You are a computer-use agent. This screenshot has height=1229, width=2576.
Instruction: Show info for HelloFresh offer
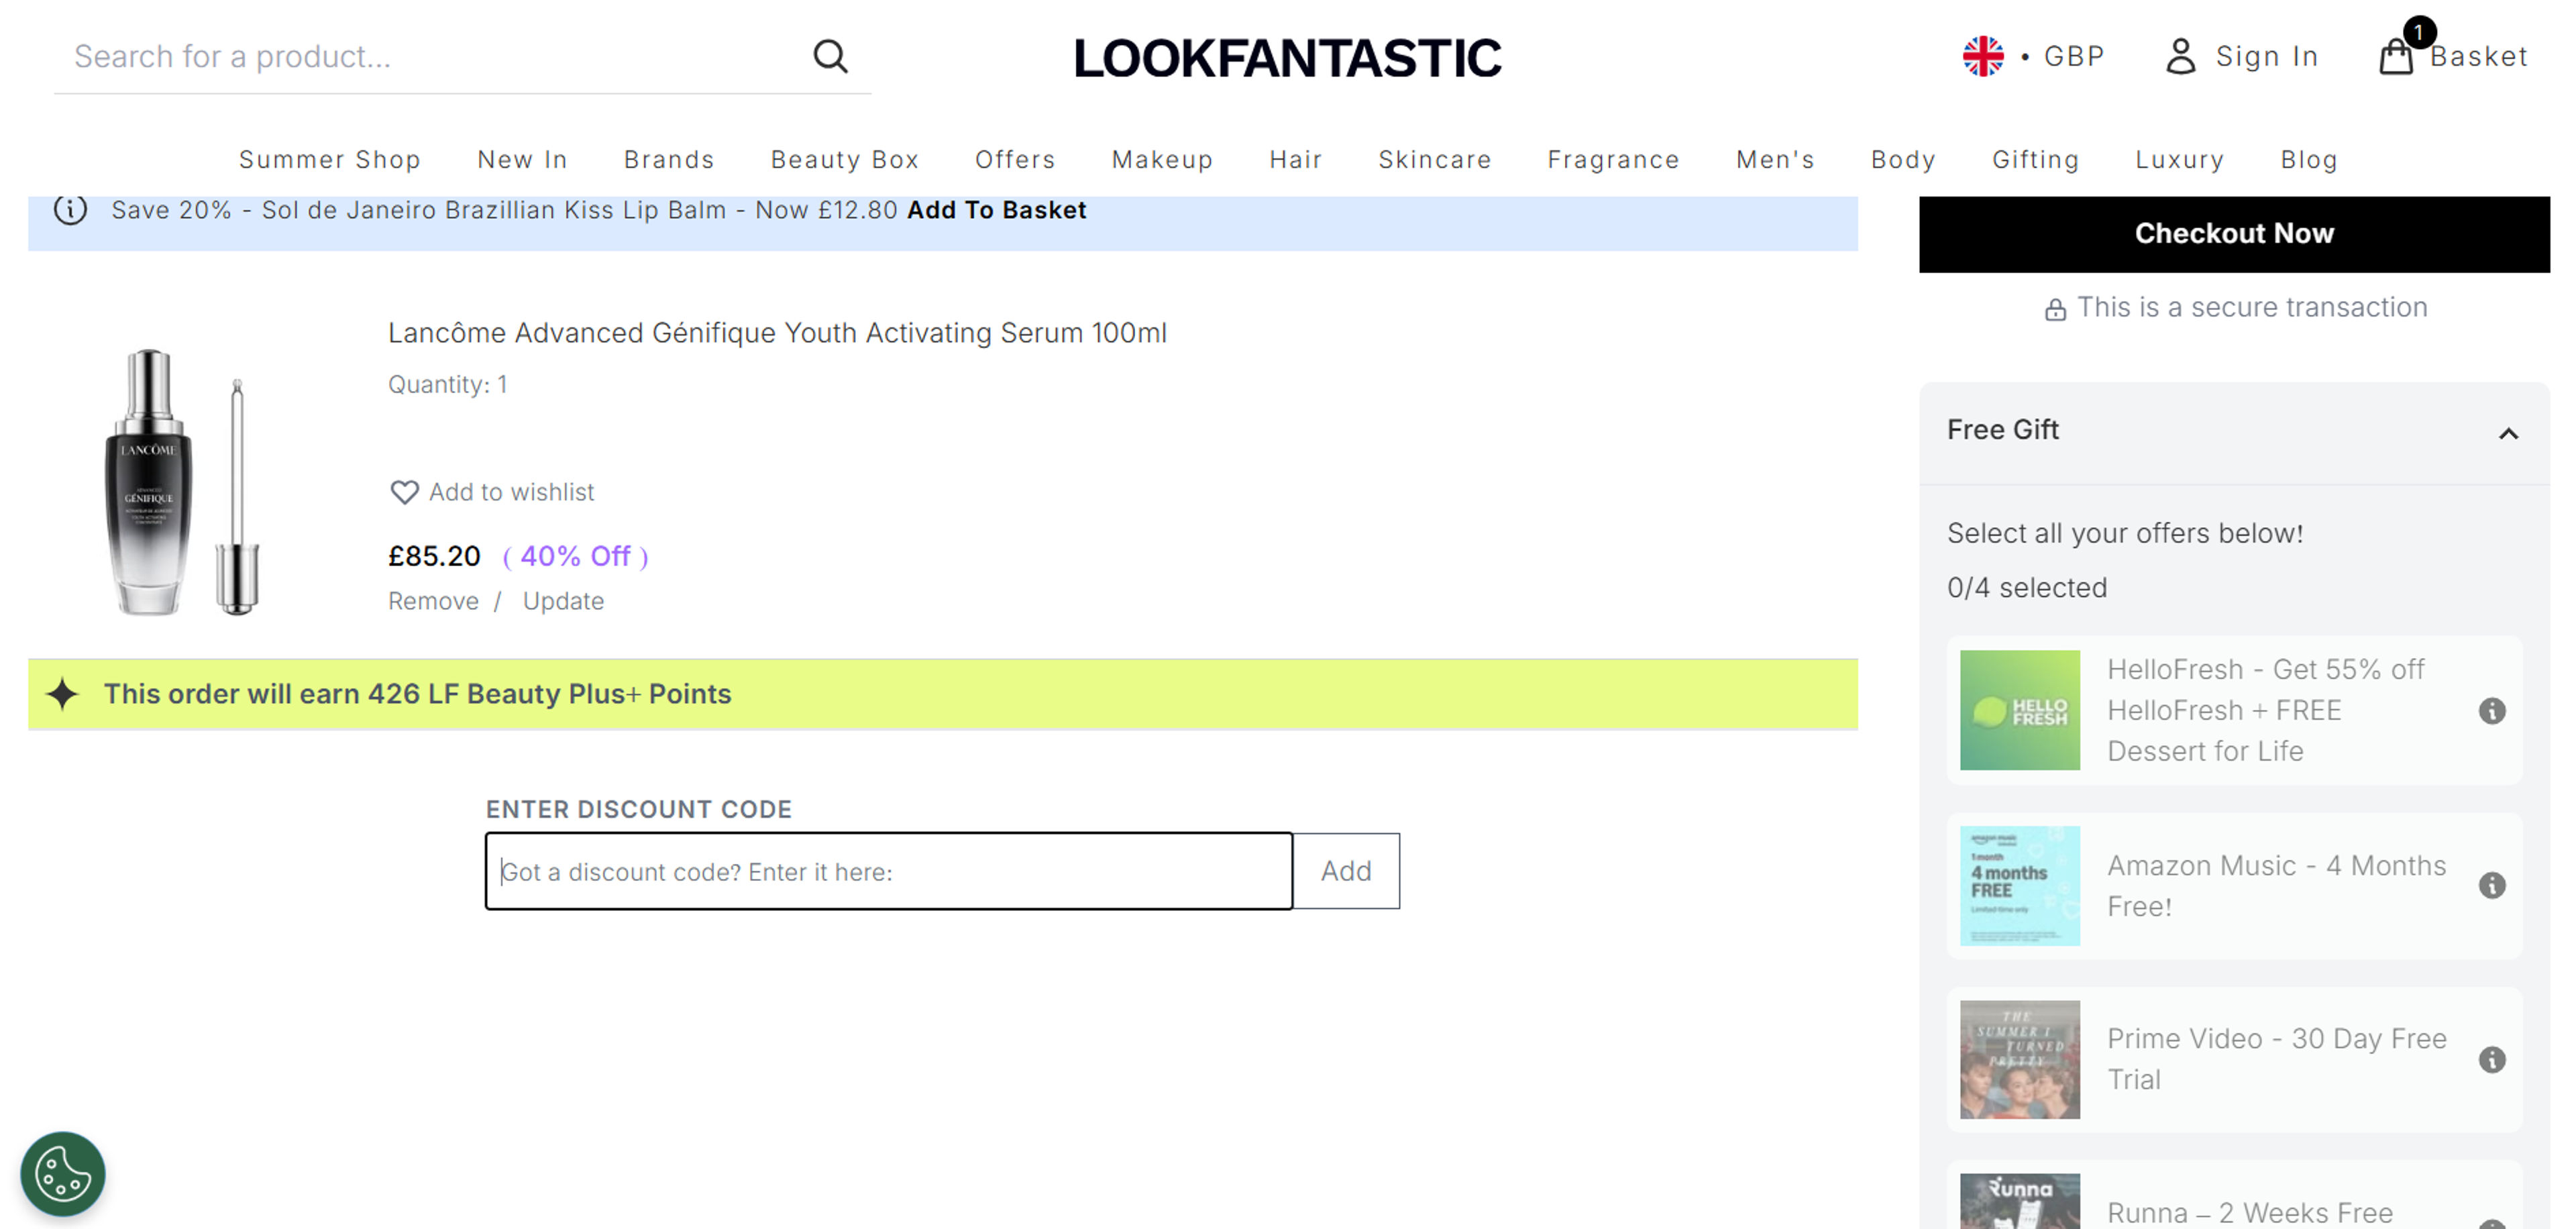pyautogui.click(x=2492, y=711)
